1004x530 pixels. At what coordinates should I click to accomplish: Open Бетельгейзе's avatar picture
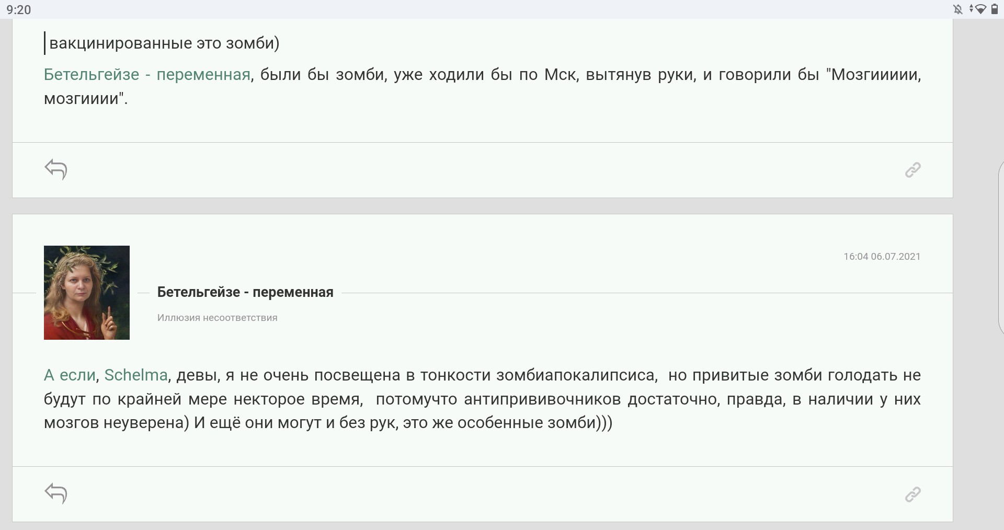point(87,293)
